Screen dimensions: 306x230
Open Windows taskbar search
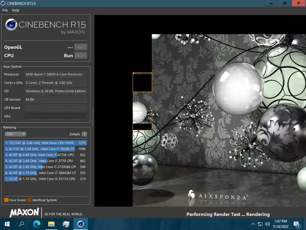click(x=22, y=224)
